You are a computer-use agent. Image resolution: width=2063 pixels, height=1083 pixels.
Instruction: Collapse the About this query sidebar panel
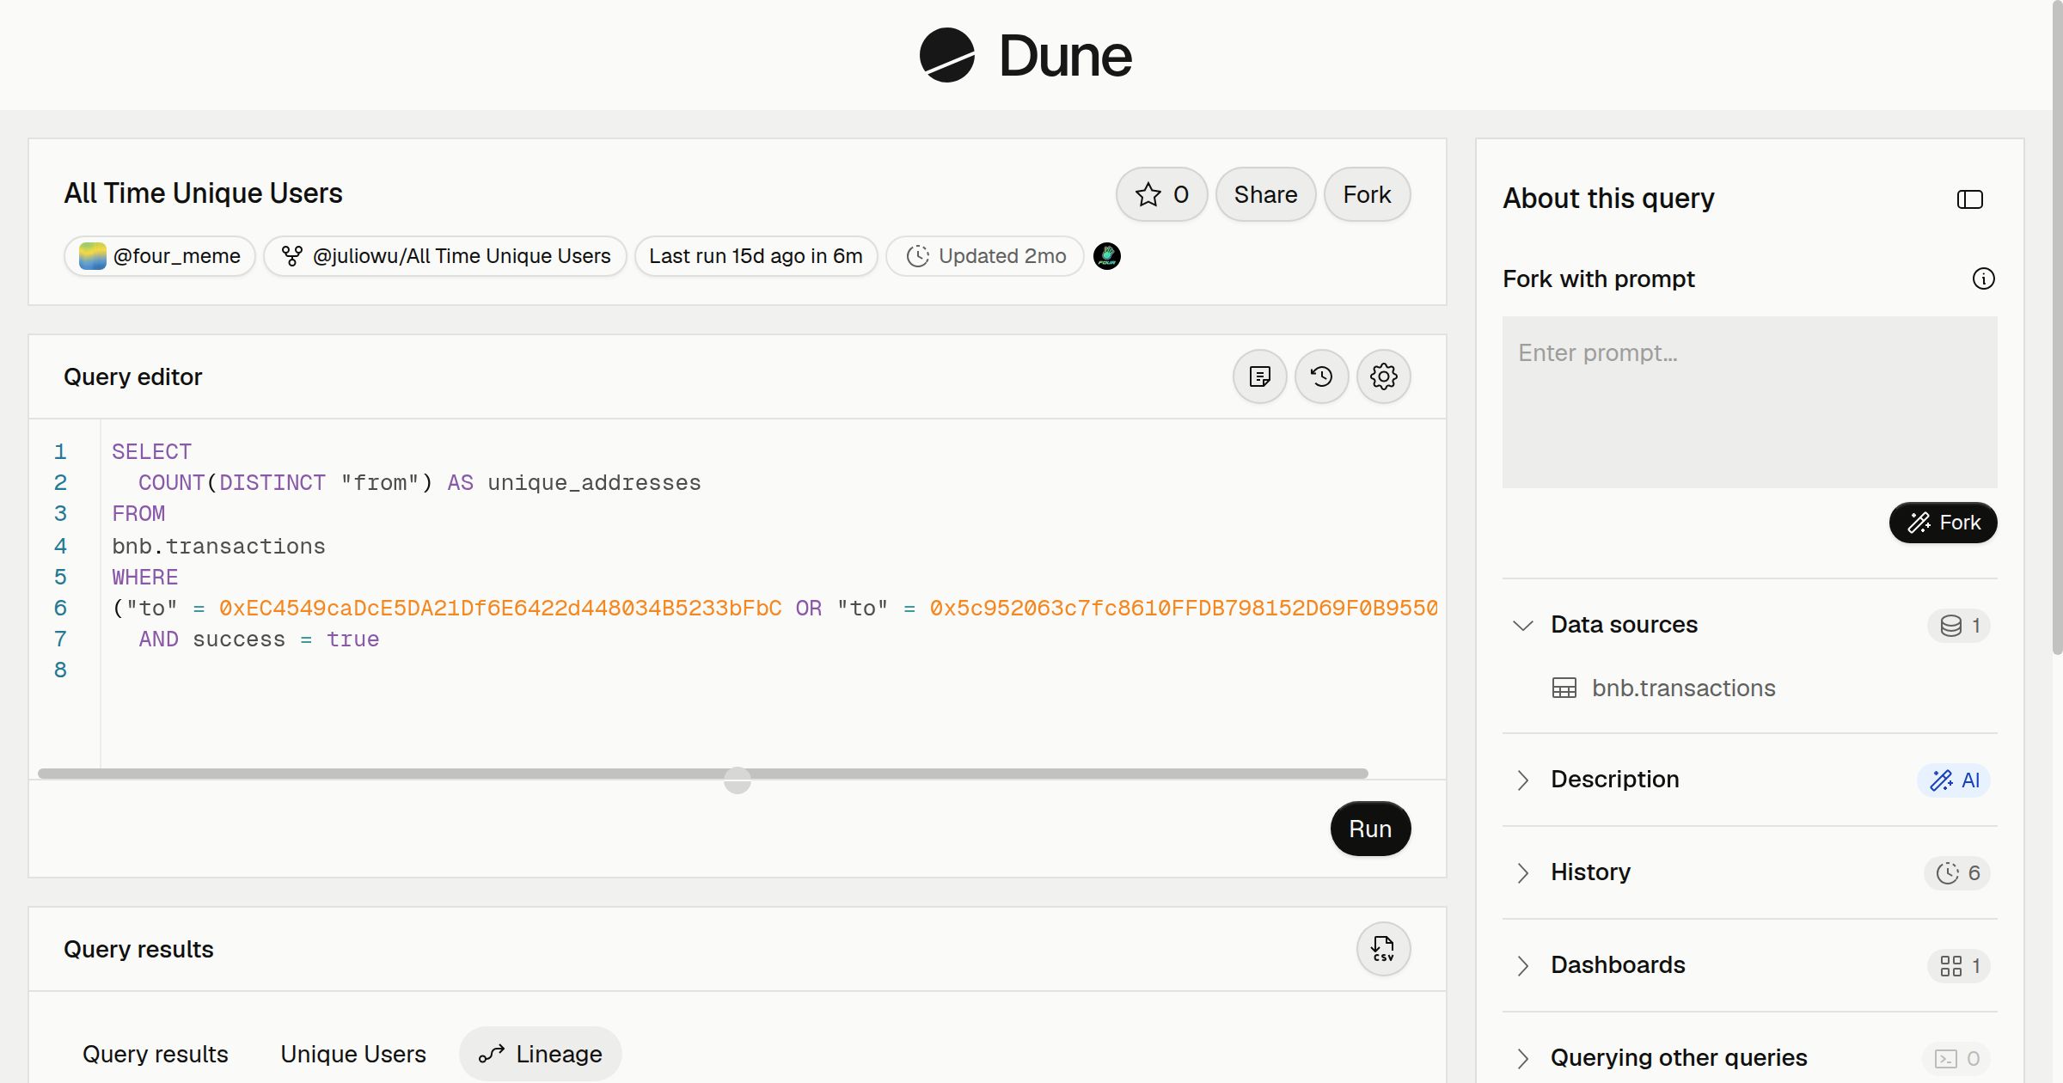coord(1969,199)
